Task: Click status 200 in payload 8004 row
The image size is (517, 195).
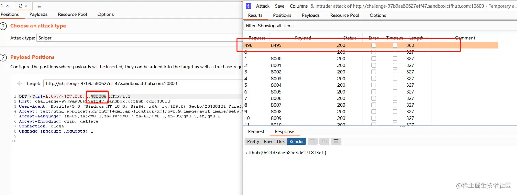Action: pyautogui.click(x=341, y=85)
